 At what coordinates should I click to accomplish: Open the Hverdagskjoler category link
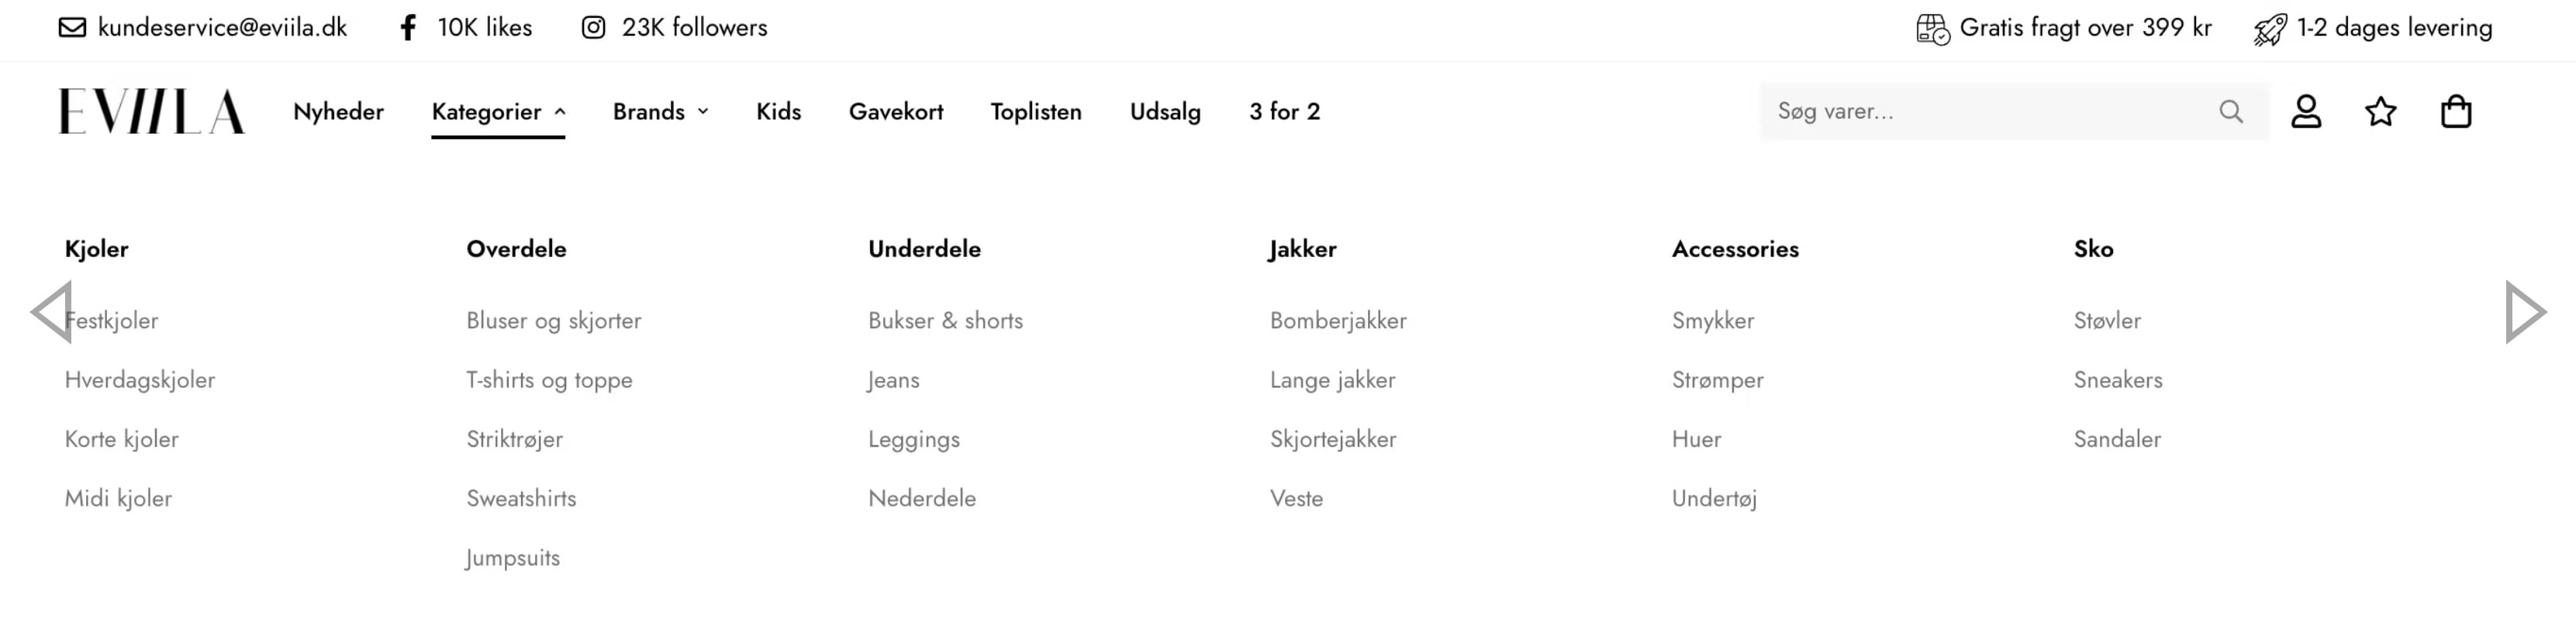click(140, 379)
